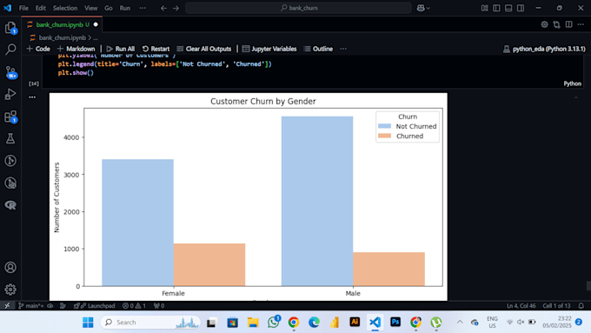Open the R extension view in activity bar
The height and width of the screenshot is (333, 591).
(10, 205)
